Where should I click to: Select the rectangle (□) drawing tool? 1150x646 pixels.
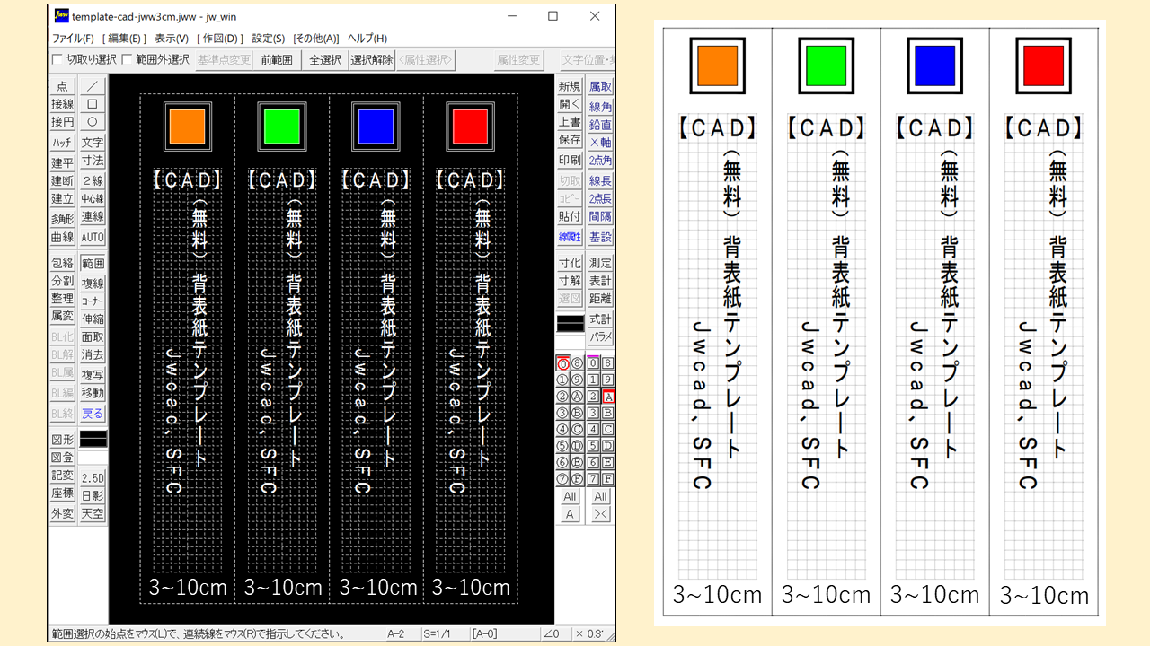[93, 104]
